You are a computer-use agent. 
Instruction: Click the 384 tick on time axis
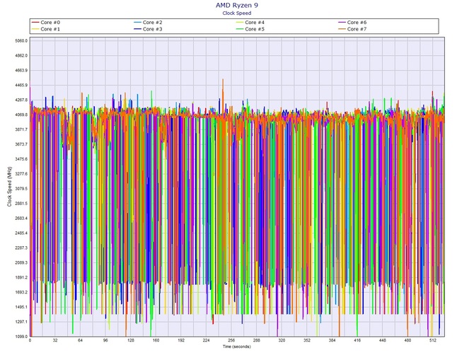332,340
